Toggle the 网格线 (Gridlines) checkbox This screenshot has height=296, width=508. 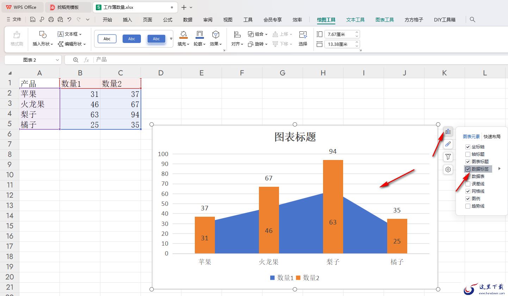468,191
